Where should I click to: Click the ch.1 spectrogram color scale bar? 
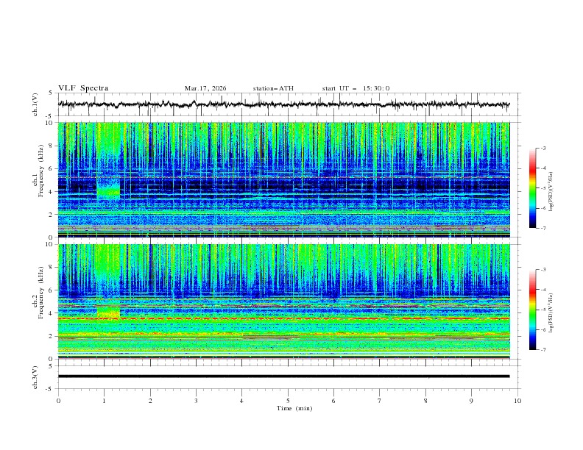pos(532,188)
